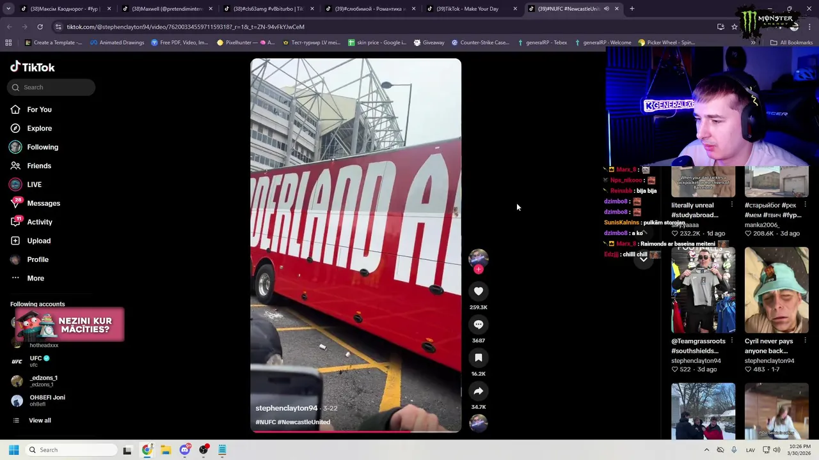Switch to the Maxwell TikTok tab

[166, 8]
